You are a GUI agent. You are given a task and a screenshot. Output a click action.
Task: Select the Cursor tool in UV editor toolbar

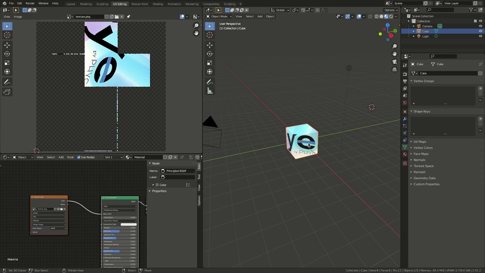click(7, 35)
